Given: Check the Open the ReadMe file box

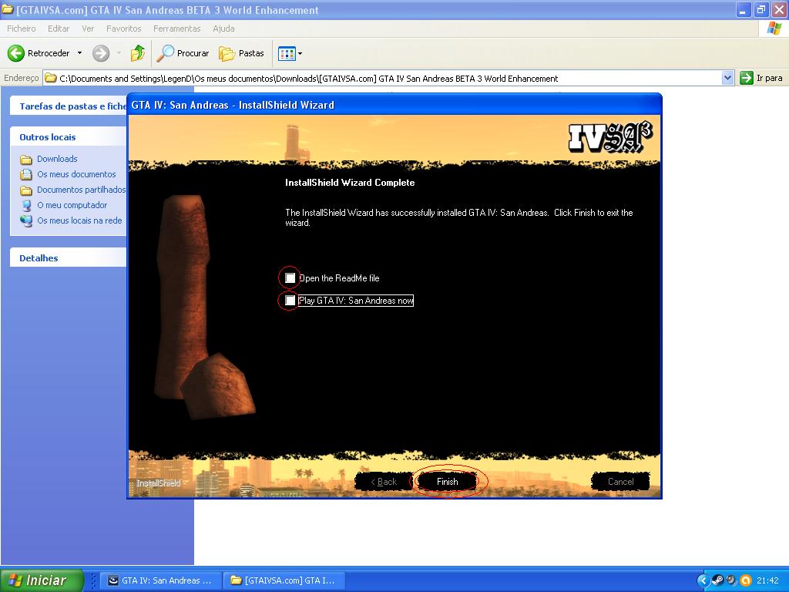Looking at the screenshot, I should 290,277.
